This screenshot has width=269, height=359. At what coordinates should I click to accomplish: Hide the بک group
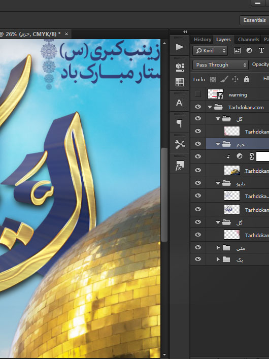pos(198,259)
